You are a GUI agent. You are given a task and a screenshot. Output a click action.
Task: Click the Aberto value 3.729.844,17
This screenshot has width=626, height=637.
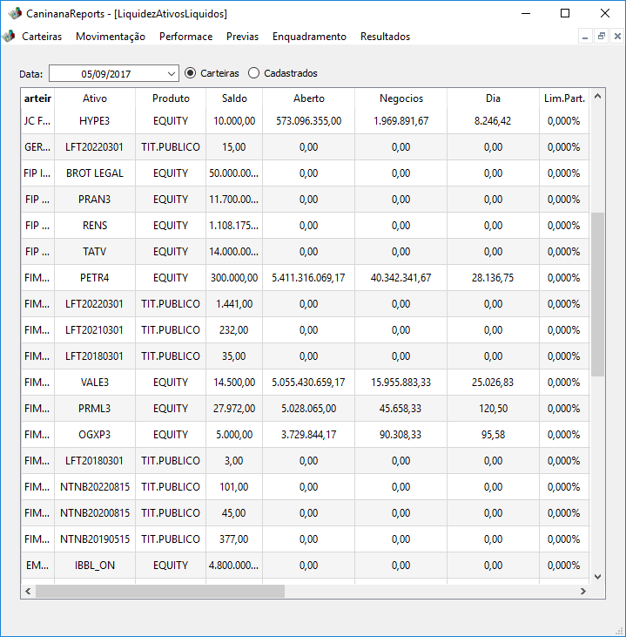click(309, 435)
